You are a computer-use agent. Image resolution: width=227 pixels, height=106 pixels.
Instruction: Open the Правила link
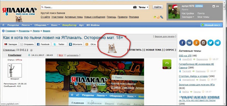tap(123, 17)
